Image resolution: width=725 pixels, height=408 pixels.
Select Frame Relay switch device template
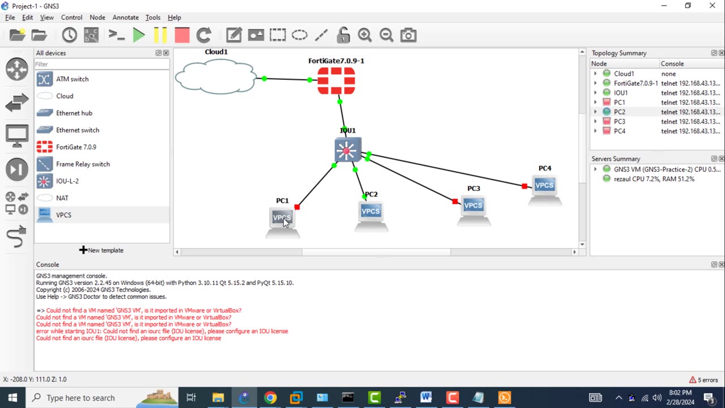pyautogui.click(x=102, y=164)
